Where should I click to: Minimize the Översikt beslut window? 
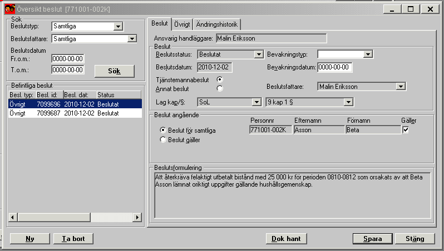click(392, 9)
